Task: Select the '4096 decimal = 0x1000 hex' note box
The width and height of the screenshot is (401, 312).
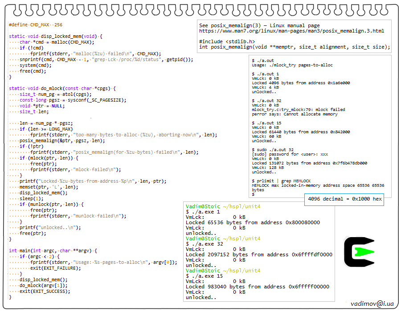Action: pyautogui.click(x=345, y=199)
